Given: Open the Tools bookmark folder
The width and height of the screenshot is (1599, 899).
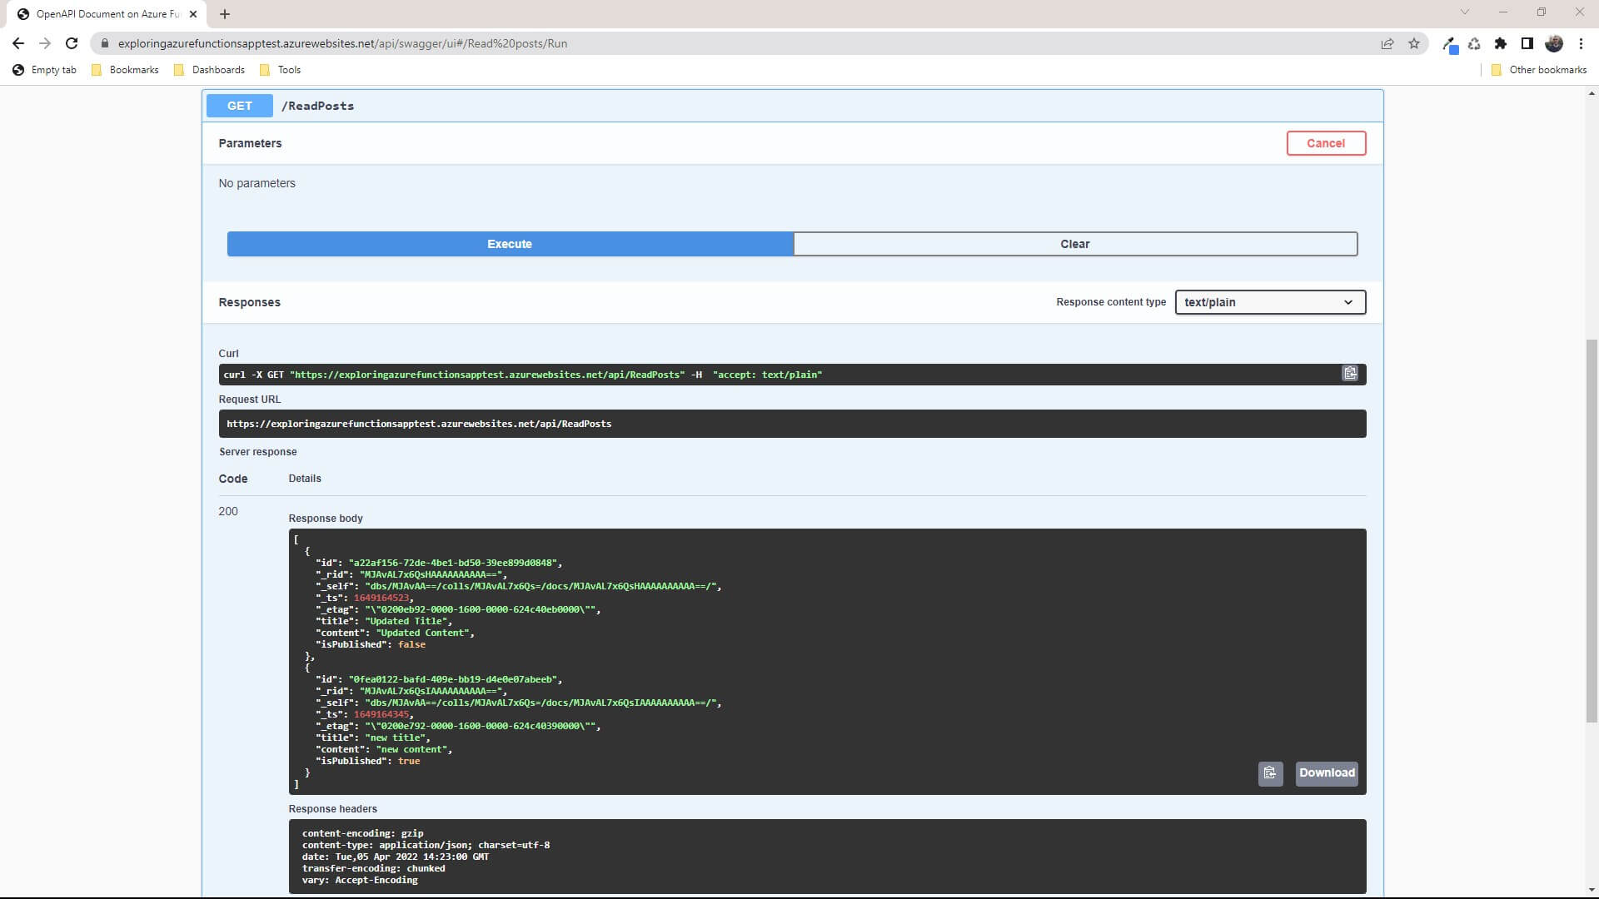Looking at the screenshot, I should (x=280, y=70).
